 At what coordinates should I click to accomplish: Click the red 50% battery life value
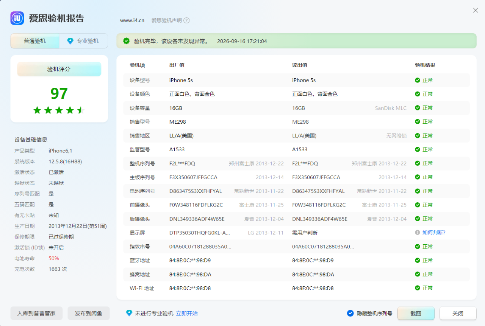pos(54,258)
